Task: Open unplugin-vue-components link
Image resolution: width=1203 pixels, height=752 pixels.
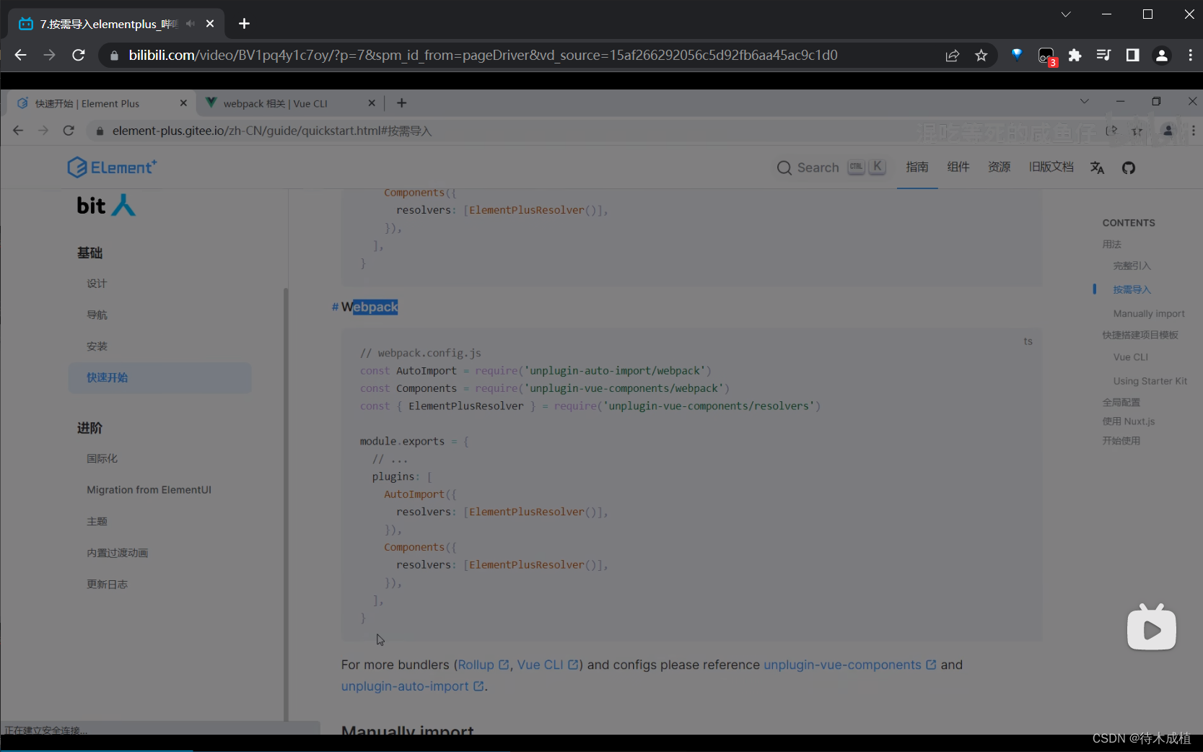Action: coord(850,665)
